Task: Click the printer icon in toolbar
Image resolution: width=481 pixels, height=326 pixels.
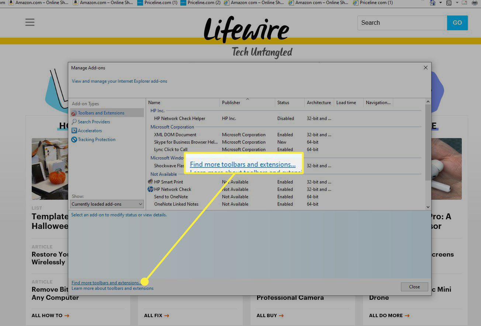Action: tap(475, 3)
